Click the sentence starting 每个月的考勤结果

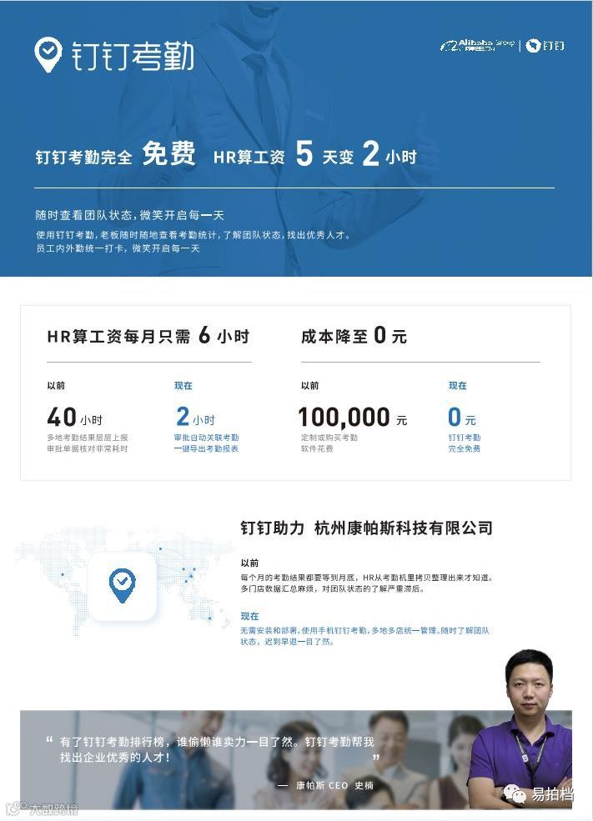click(x=367, y=578)
